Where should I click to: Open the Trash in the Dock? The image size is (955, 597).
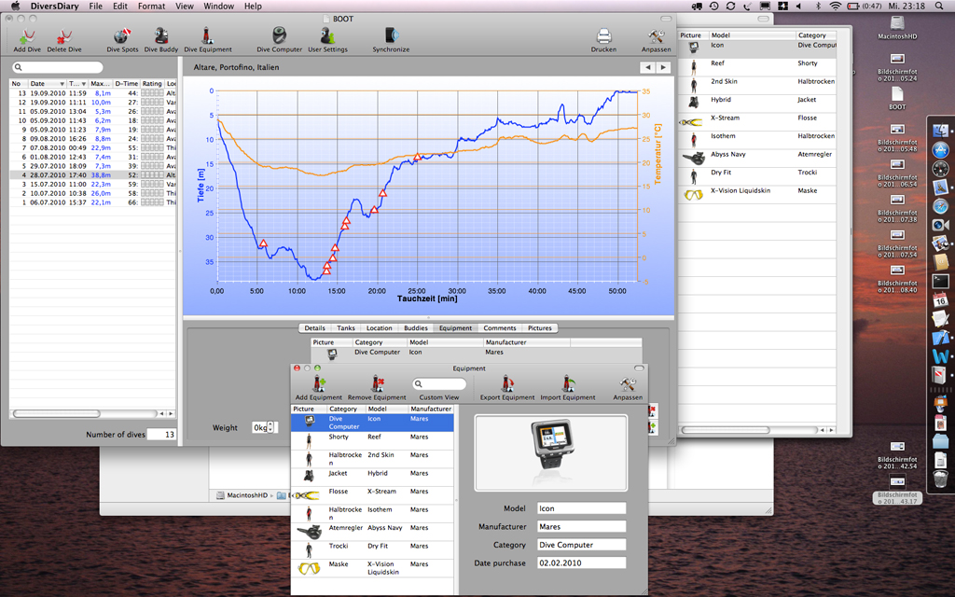point(940,479)
